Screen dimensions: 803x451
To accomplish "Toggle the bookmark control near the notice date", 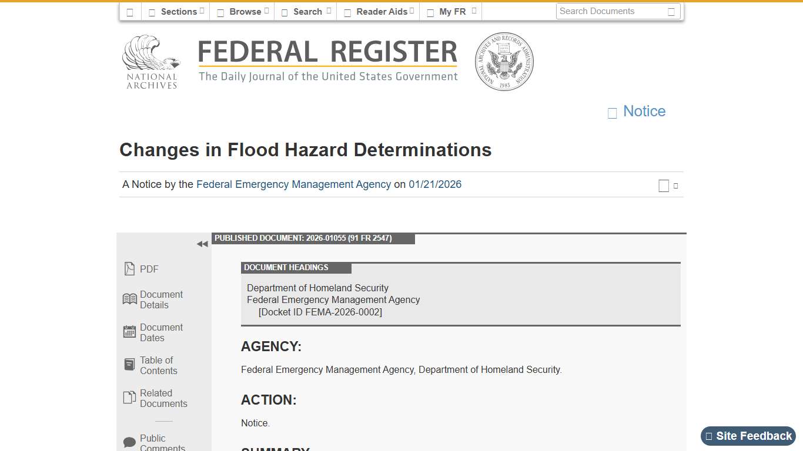I will pyautogui.click(x=664, y=185).
